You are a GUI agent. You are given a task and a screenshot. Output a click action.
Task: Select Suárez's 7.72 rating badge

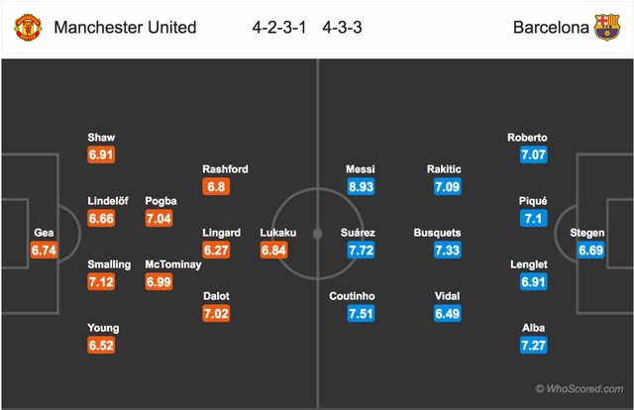tap(361, 251)
